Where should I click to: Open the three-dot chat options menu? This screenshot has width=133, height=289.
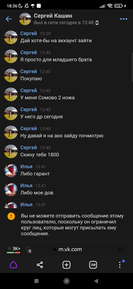click(x=124, y=19)
